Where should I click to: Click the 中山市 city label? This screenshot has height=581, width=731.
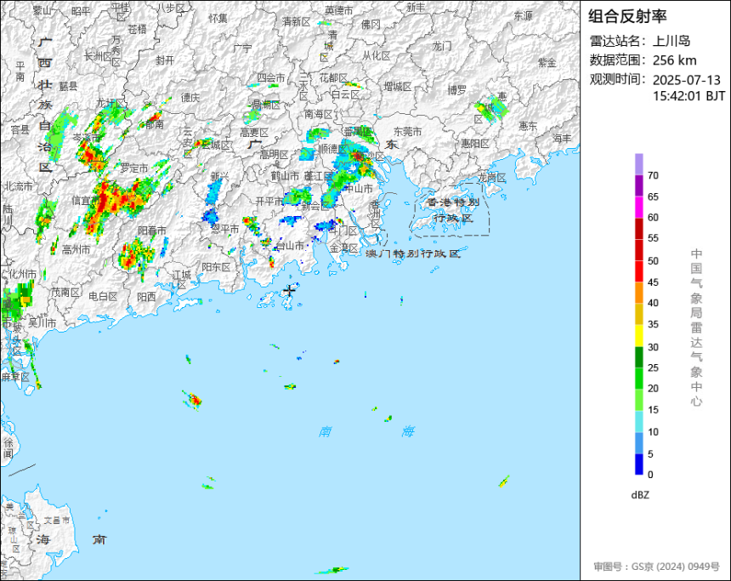tap(358, 189)
